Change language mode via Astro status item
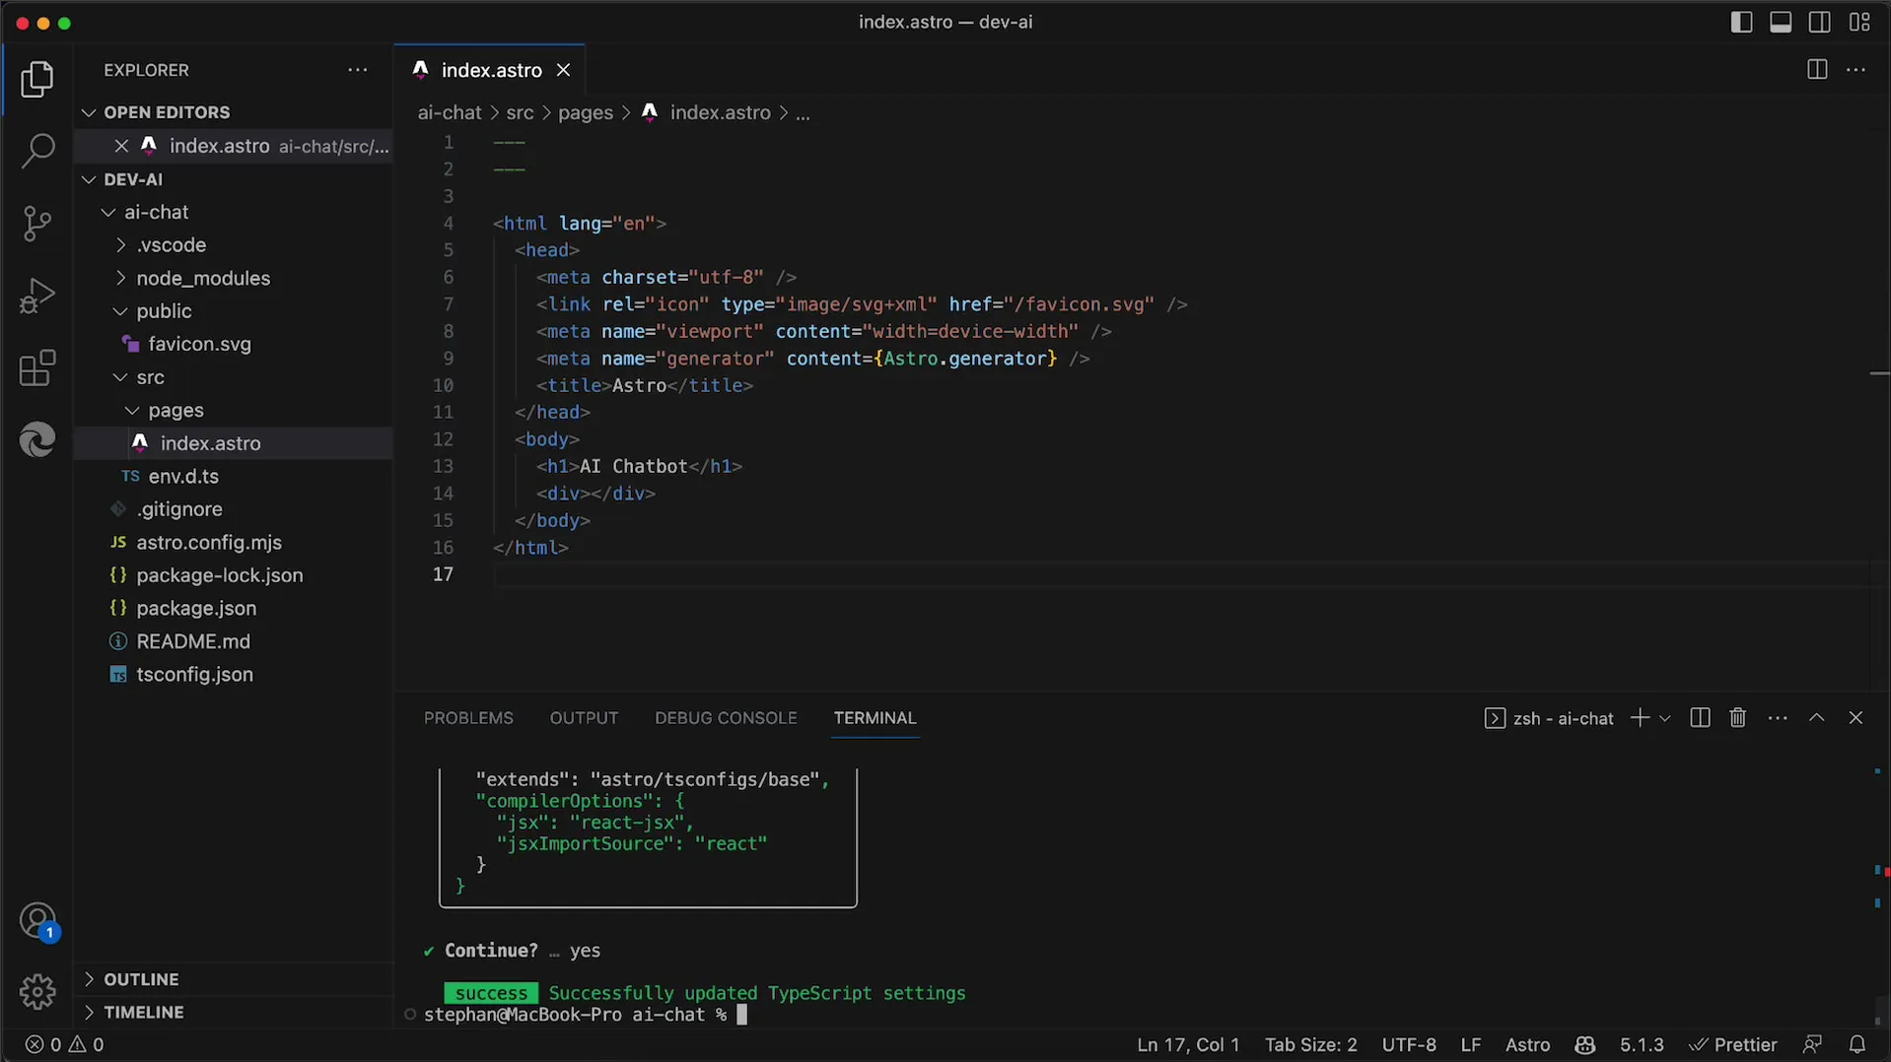 [1527, 1045]
